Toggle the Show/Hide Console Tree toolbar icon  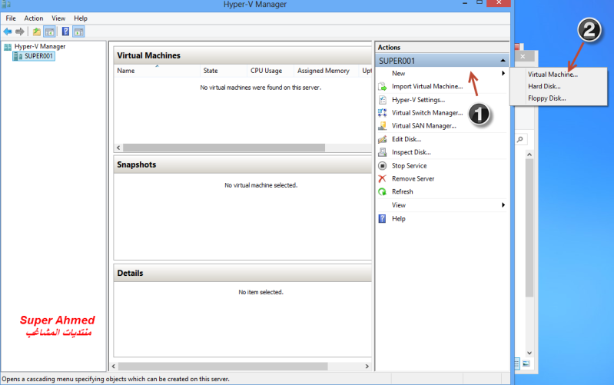[49, 32]
